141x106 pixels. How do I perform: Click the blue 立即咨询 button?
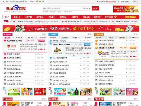(x=87, y=45)
